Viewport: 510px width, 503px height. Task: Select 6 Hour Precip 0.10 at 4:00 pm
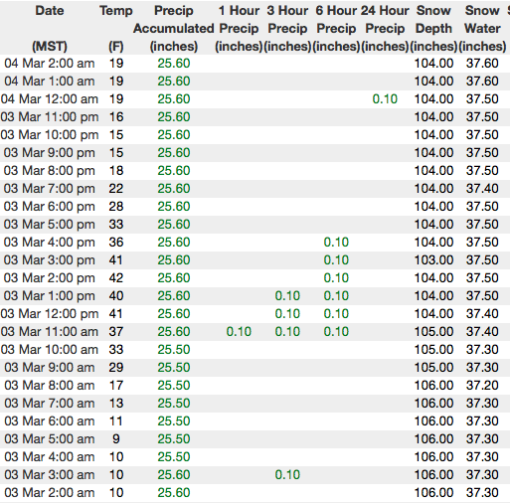(336, 243)
